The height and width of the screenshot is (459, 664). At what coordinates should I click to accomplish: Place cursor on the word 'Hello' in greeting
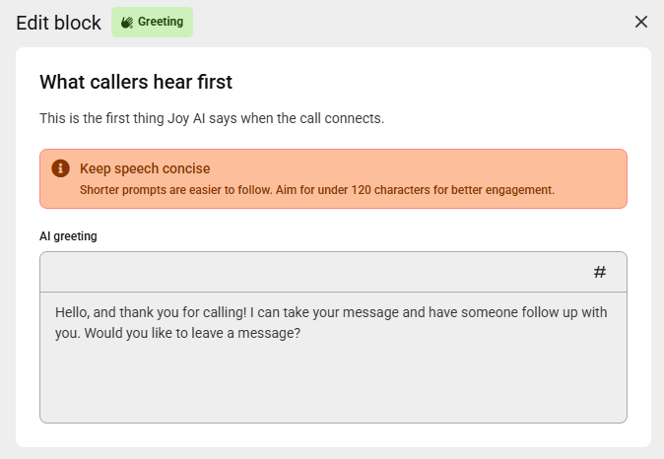tap(73, 312)
